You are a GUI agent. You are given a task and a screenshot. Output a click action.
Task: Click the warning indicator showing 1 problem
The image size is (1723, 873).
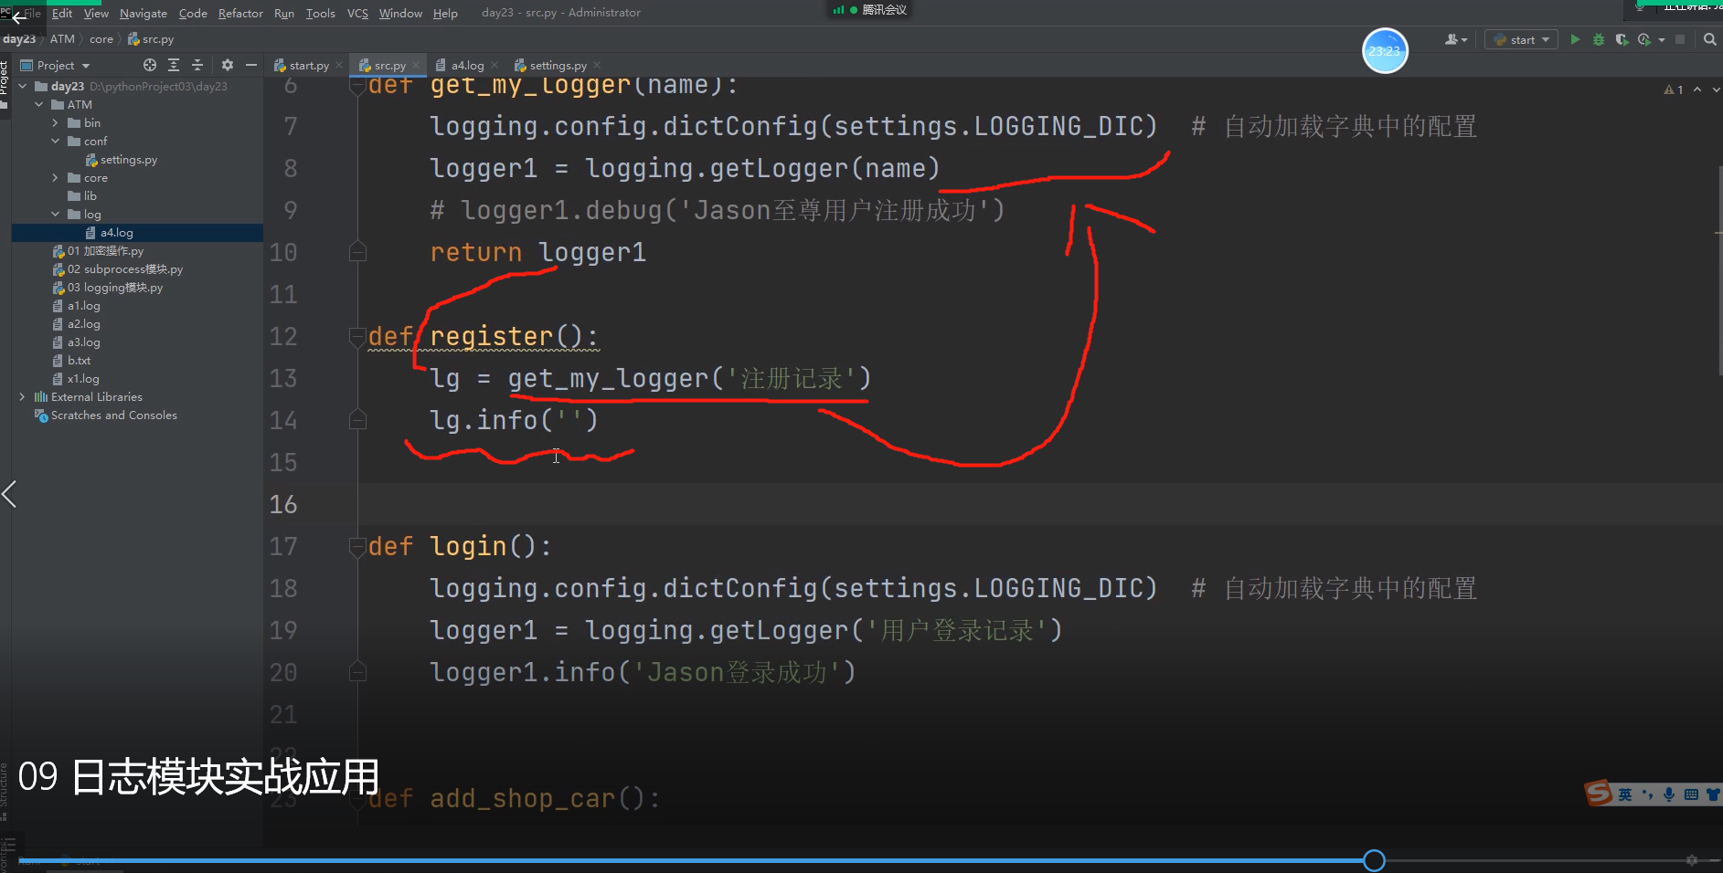tap(1673, 89)
